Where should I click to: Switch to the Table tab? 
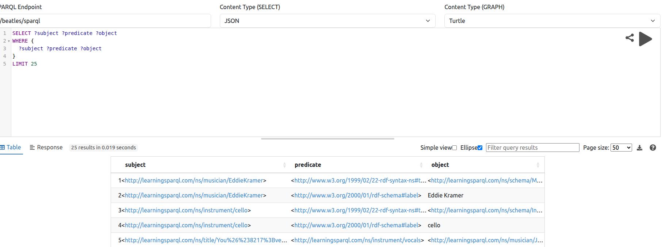tap(11, 147)
